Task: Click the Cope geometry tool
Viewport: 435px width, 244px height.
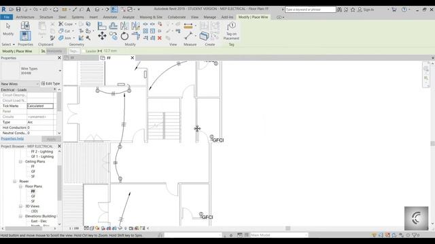Action: 66,24
